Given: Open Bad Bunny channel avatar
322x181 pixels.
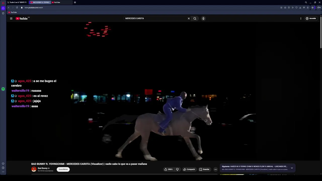Looking at the screenshot, I should point(34,169).
